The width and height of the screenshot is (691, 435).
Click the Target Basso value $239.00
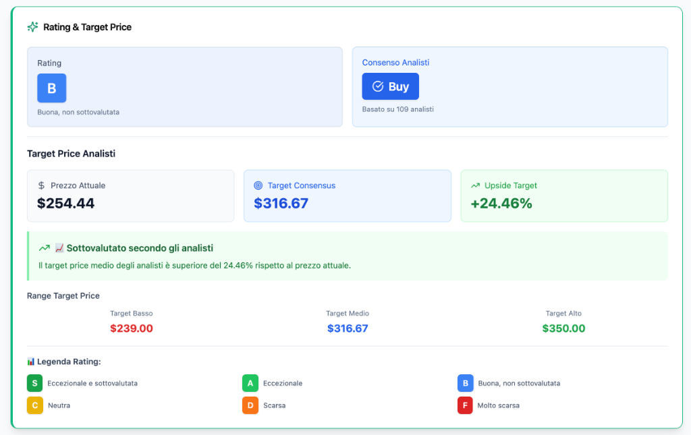(132, 328)
